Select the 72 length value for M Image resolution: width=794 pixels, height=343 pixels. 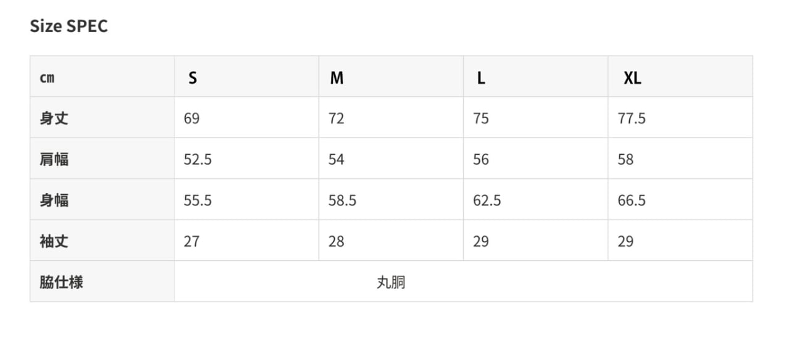pyautogui.click(x=336, y=118)
